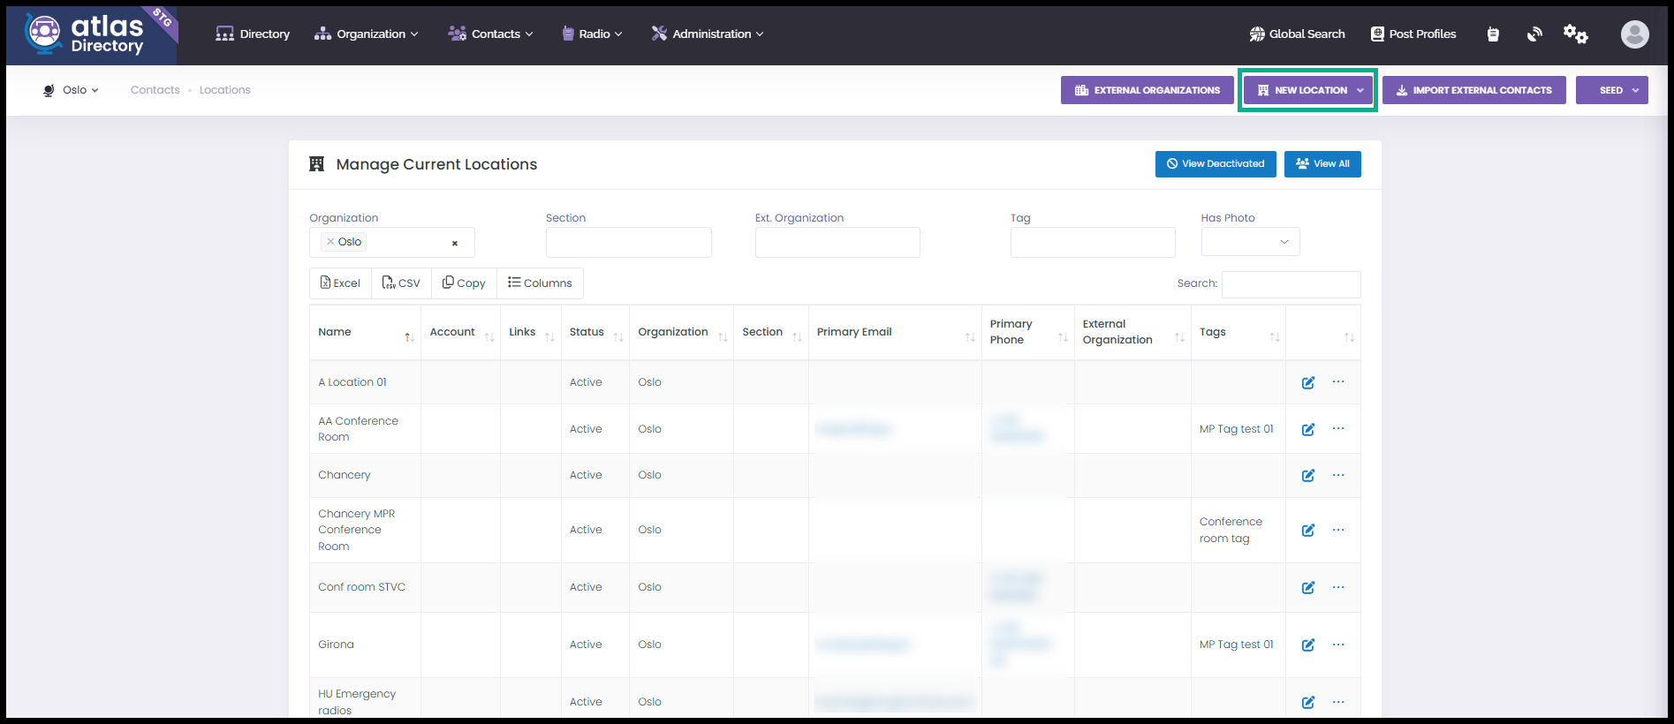The image size is (1674, 724).
Task: Click the table Search input
Action: click(1291, 284)
